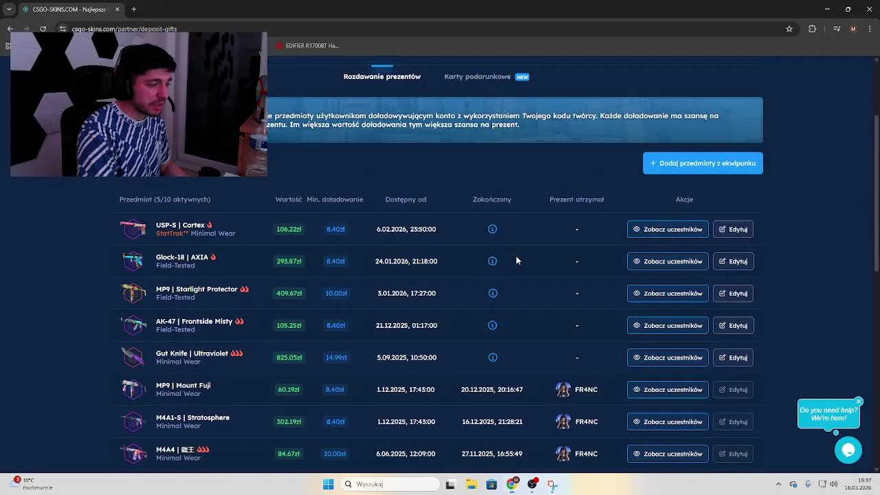Click the Zakończony column header
880x495 pixels.
click(x=492, y=199)
